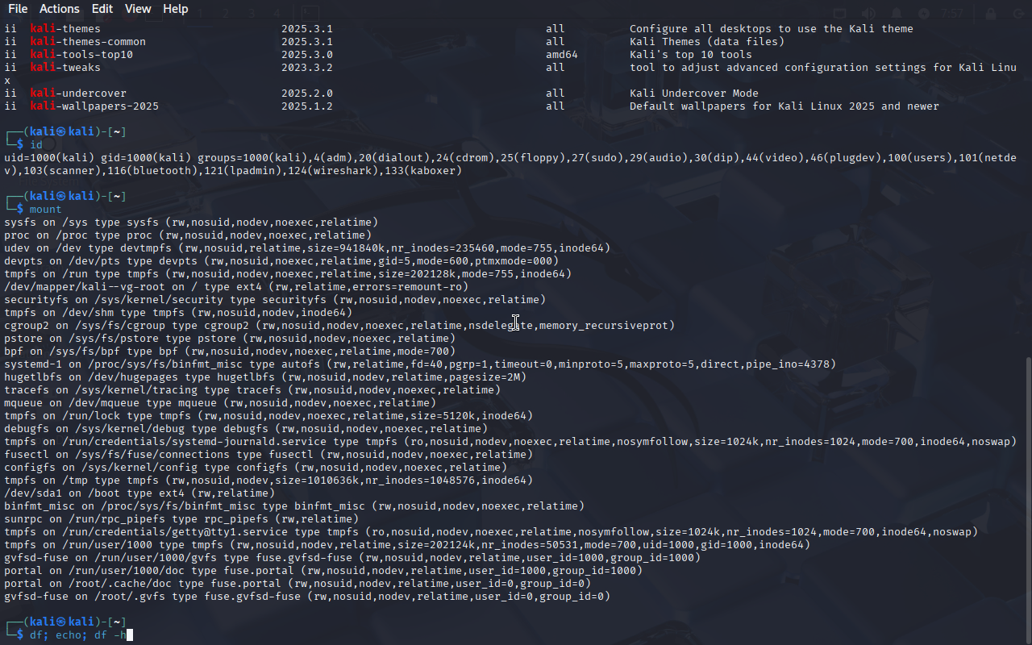The width and height of the screenshot is (1032, 645).
Task: Click the 'mount' command after the prompt
Action: coord(46,210)
